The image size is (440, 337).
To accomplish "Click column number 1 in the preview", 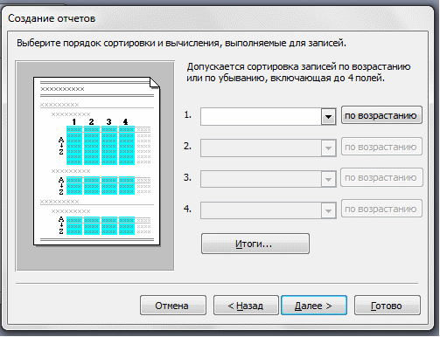I will [x=74, y=121].
